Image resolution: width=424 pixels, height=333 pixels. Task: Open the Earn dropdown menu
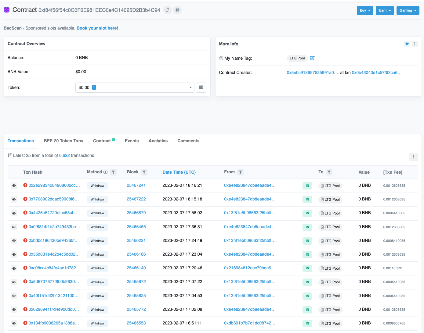pyautogui.click(x=385, y=10)
